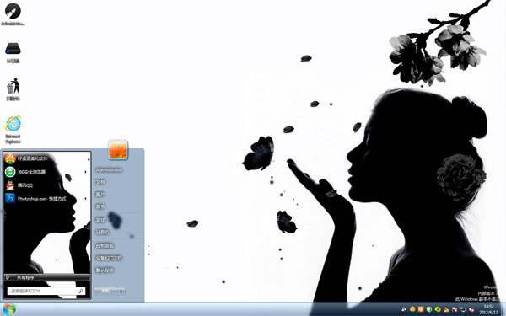Click the muted volume speaker icon

pos(471,309)
